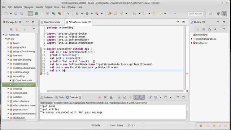Select ChatClient.scala in Package Explorer
Viewport: 231px width, 130px height.
tap(23, 81)
